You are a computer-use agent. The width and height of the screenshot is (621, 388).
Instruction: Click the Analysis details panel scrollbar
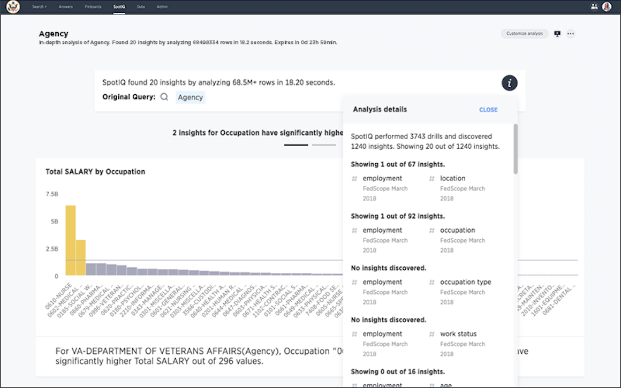point(515,149)
